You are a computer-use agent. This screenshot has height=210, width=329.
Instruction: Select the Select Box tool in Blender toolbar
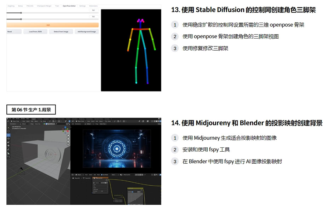(x=8, y=128)
